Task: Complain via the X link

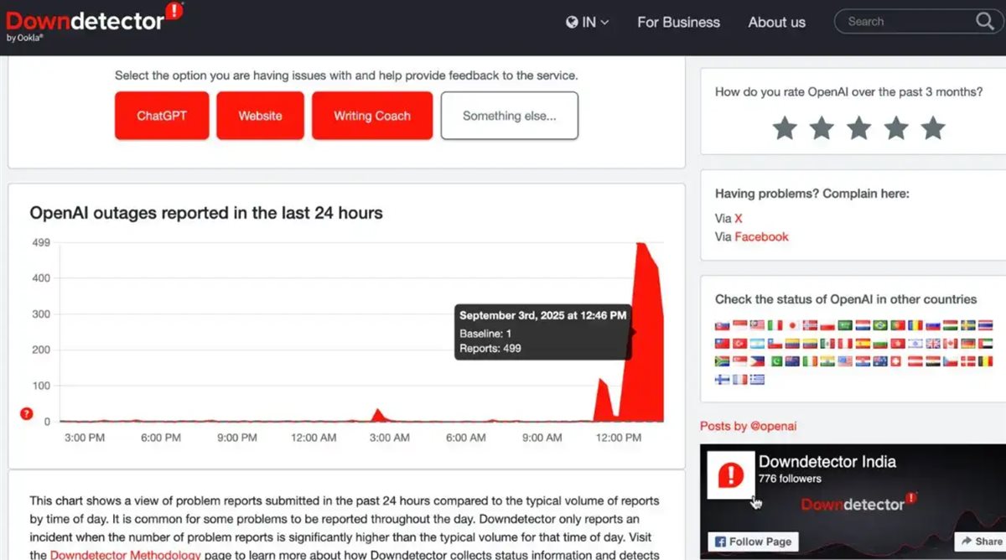Action: [x=739, y=218]
